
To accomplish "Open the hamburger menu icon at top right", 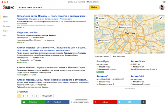I will click(x=164, y=2).
